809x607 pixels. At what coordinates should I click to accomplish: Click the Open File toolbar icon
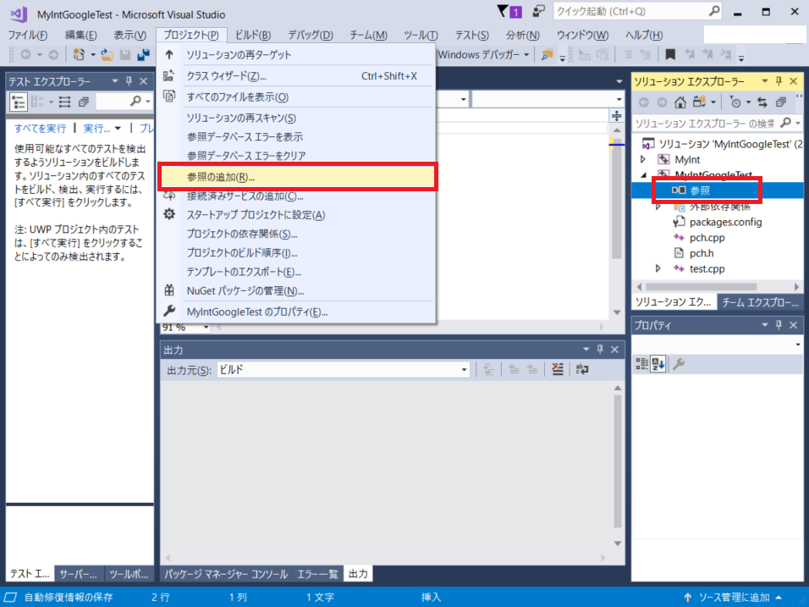coord(107,54)
